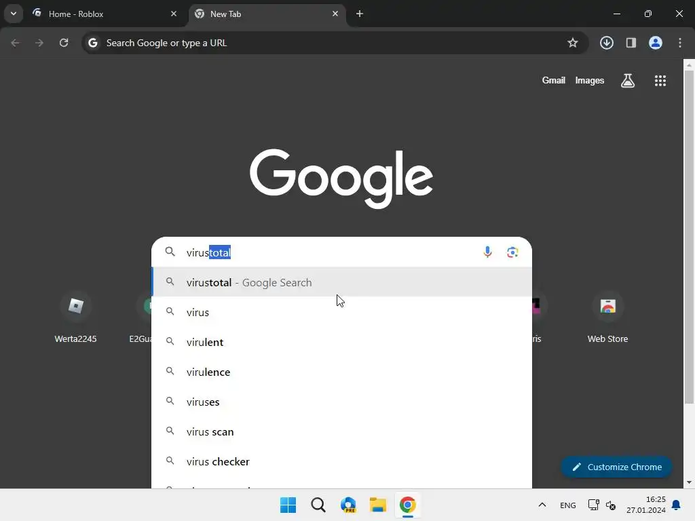Viewport: 695px width, 521px height.
Task: Click the page vertical scrollbar thumb
Action: click(689, 237)
